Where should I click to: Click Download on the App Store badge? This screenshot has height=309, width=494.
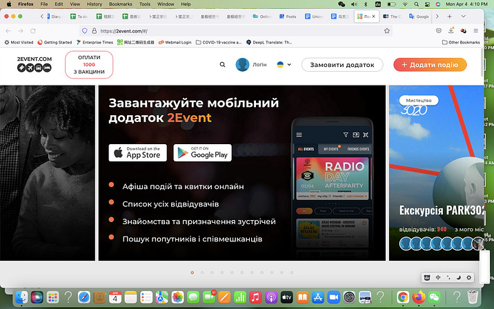coord(138,152)
